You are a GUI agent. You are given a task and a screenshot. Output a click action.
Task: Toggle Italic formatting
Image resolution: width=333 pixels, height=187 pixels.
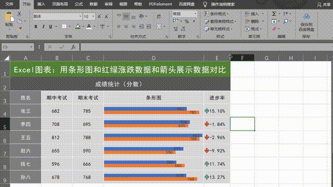click(43, 26)
